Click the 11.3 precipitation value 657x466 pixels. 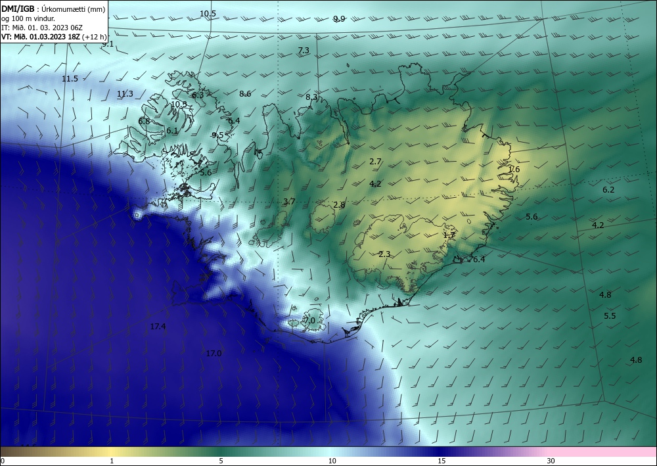[x=125, y=93]
